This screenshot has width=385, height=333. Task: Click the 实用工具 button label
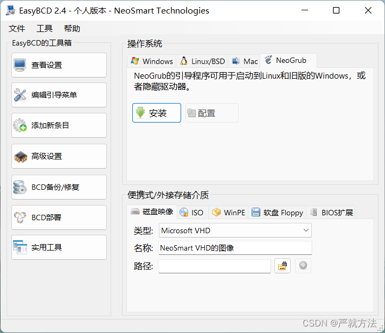click(47, 247)
